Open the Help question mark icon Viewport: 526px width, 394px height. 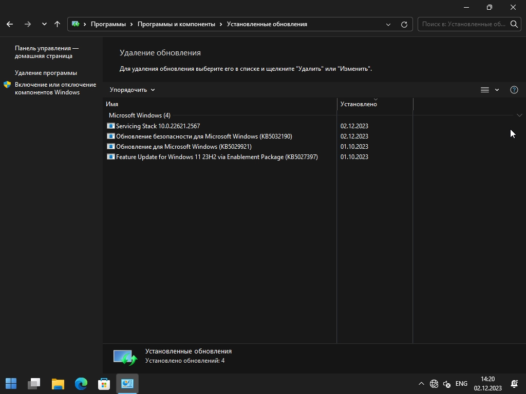pos(514,90)
